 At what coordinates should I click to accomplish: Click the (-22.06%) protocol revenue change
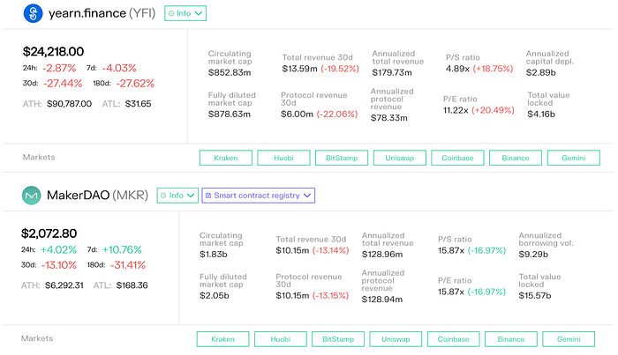[337, 114]
